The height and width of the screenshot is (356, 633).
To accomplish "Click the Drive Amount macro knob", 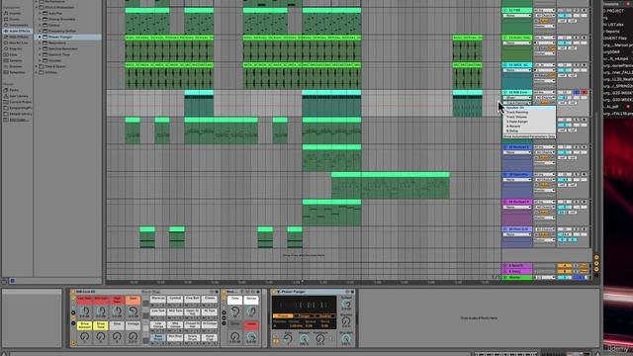I will tap(84, 336).
